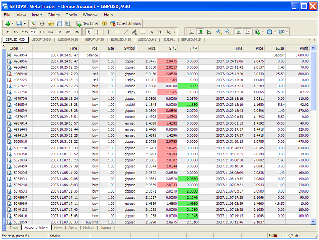Viewport: 319px width, 240px height.
Task: Select the trendline tool
Action: click(126, 32)
